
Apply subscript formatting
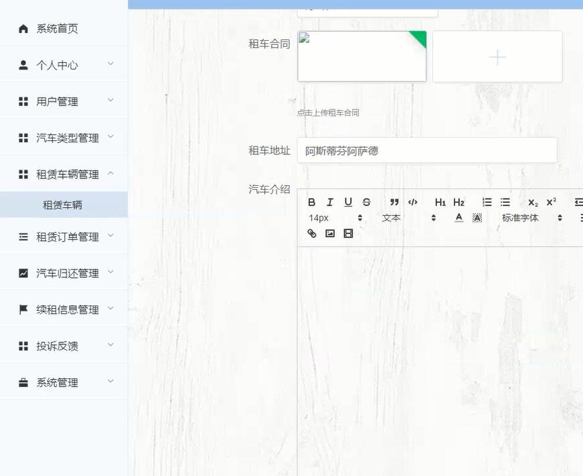click(533, 202)
